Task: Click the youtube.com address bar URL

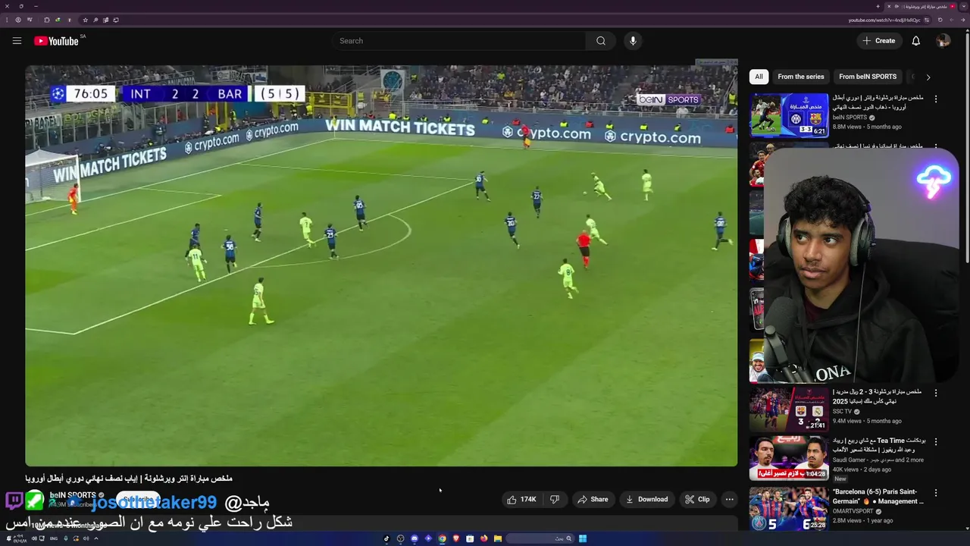Action: (884, 20)
